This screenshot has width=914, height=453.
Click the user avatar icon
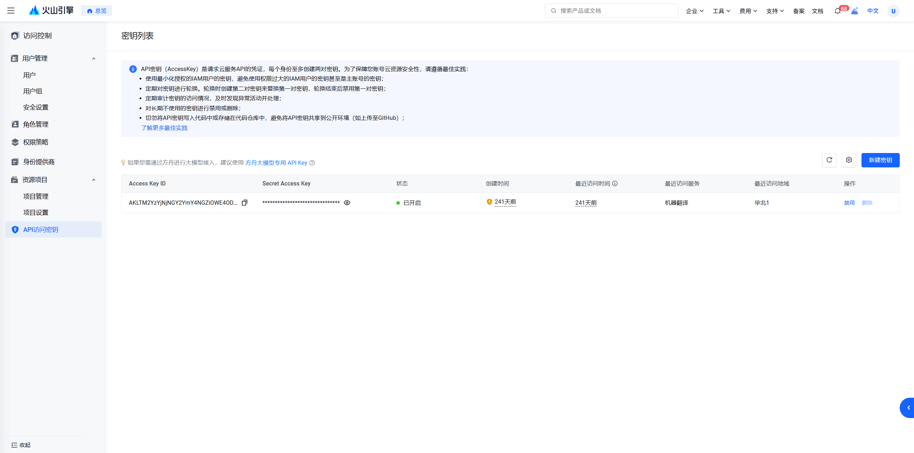tap(893, 11)
